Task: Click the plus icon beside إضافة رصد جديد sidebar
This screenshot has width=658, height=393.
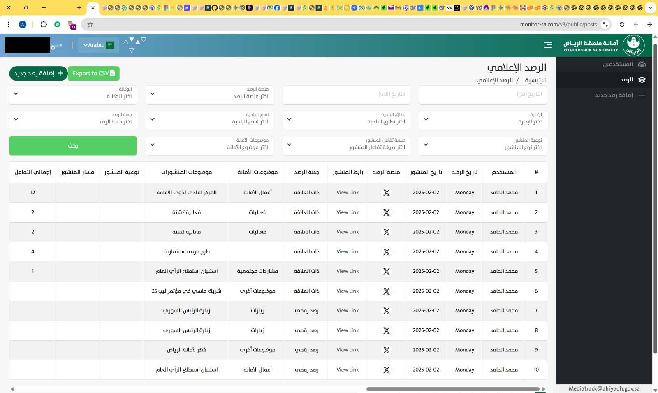Action: click(642, 95)
